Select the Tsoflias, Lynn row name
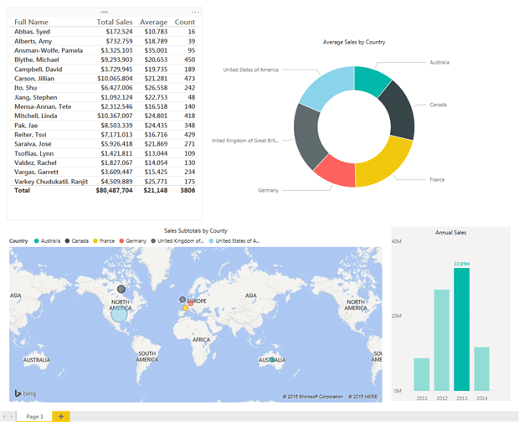Screen dimensions: 519x422 [x=33, y=153]
